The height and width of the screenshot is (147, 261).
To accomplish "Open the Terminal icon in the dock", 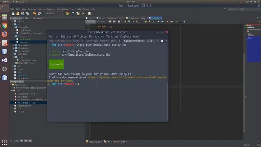I will pos(4,8).
